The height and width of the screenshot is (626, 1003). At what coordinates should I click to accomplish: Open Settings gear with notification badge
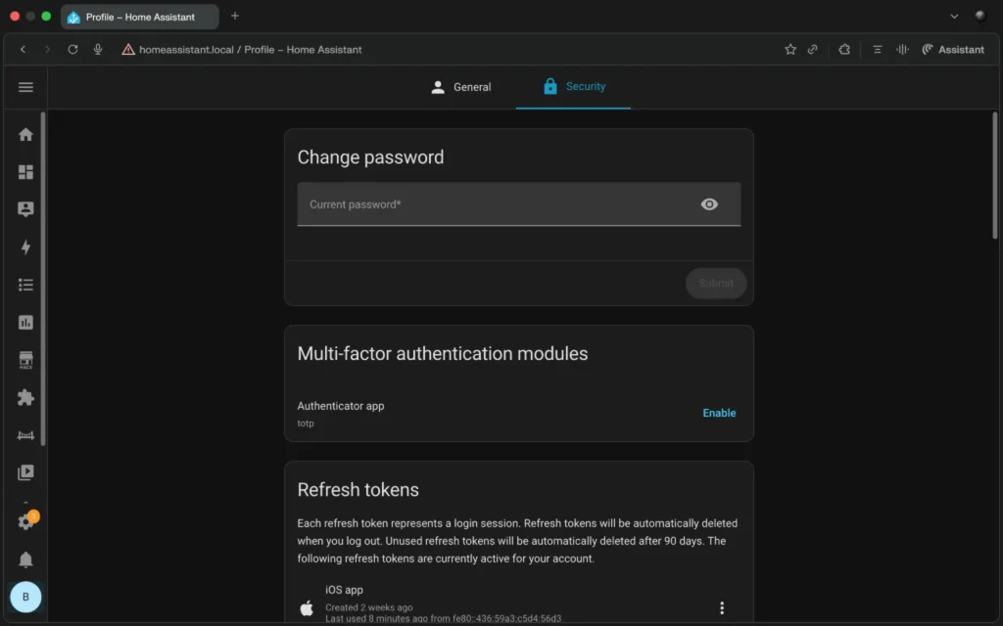pyautogui.click(x=26, y=520)
